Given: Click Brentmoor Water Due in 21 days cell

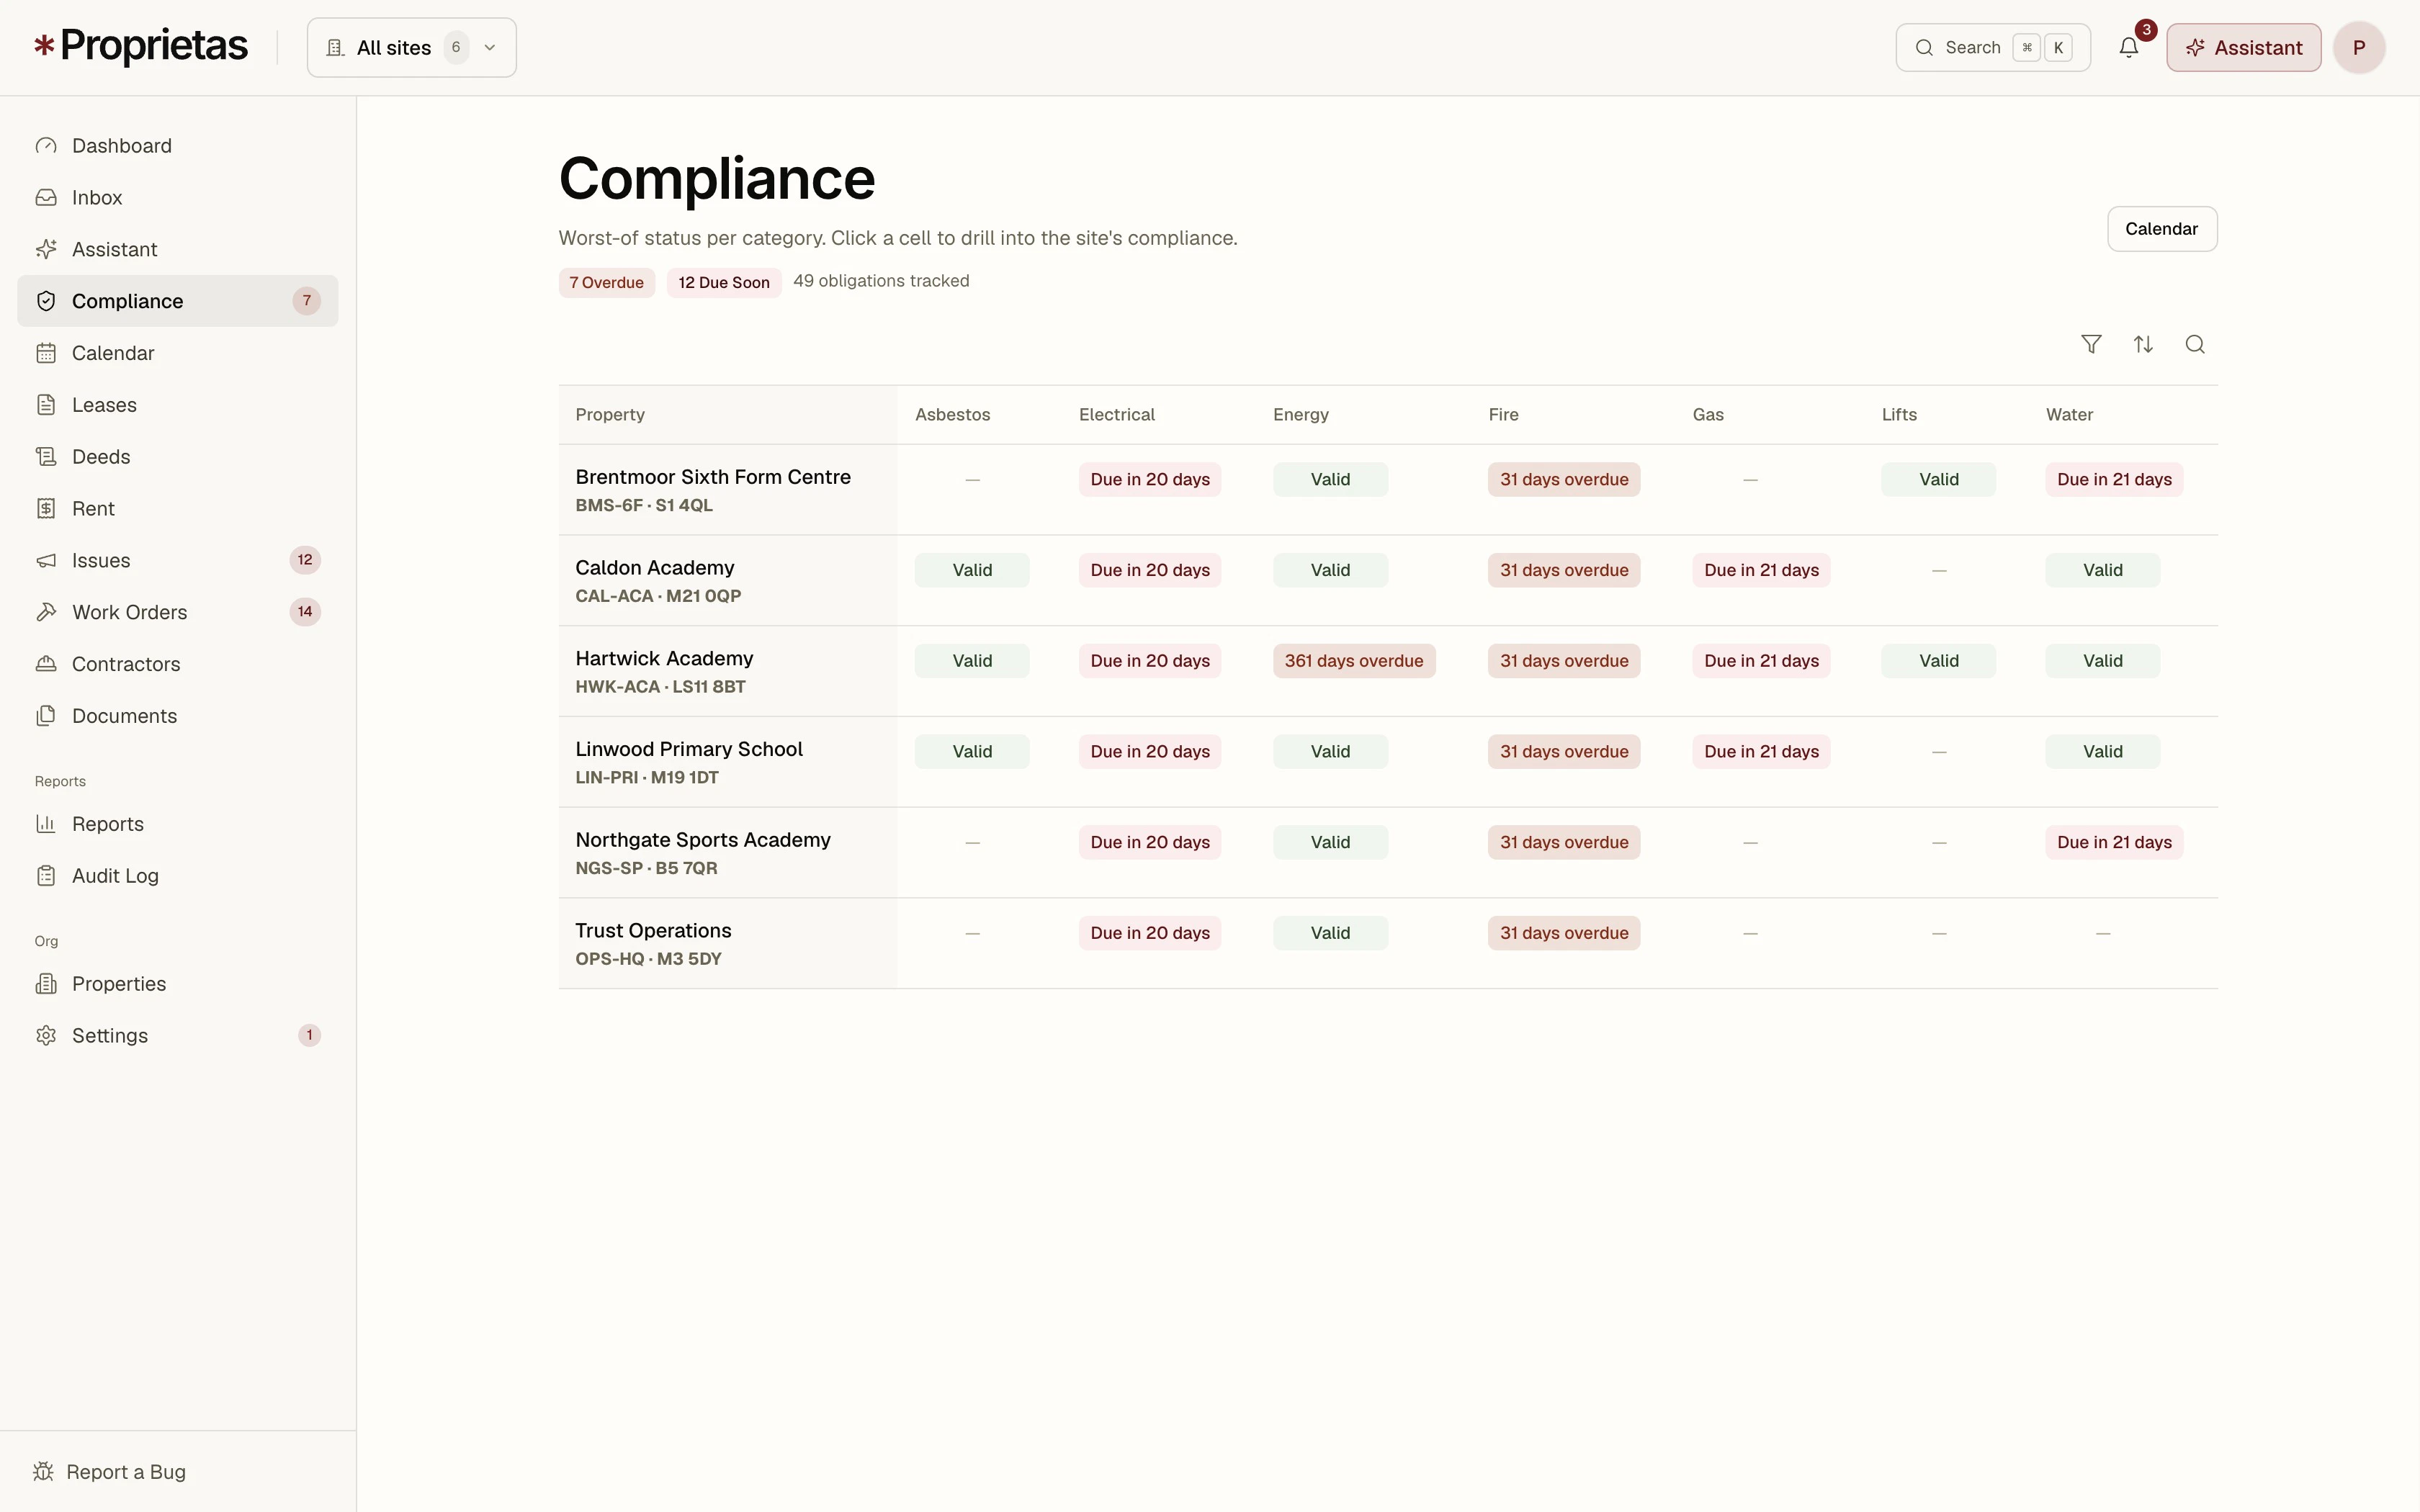Looking at the screenshot, I should 2114,480.
